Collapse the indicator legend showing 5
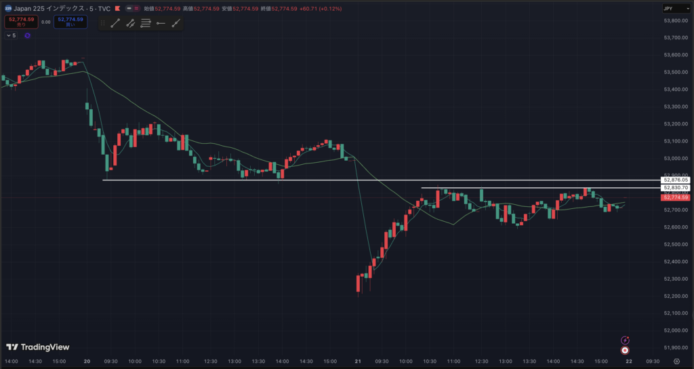 (10, 36)
